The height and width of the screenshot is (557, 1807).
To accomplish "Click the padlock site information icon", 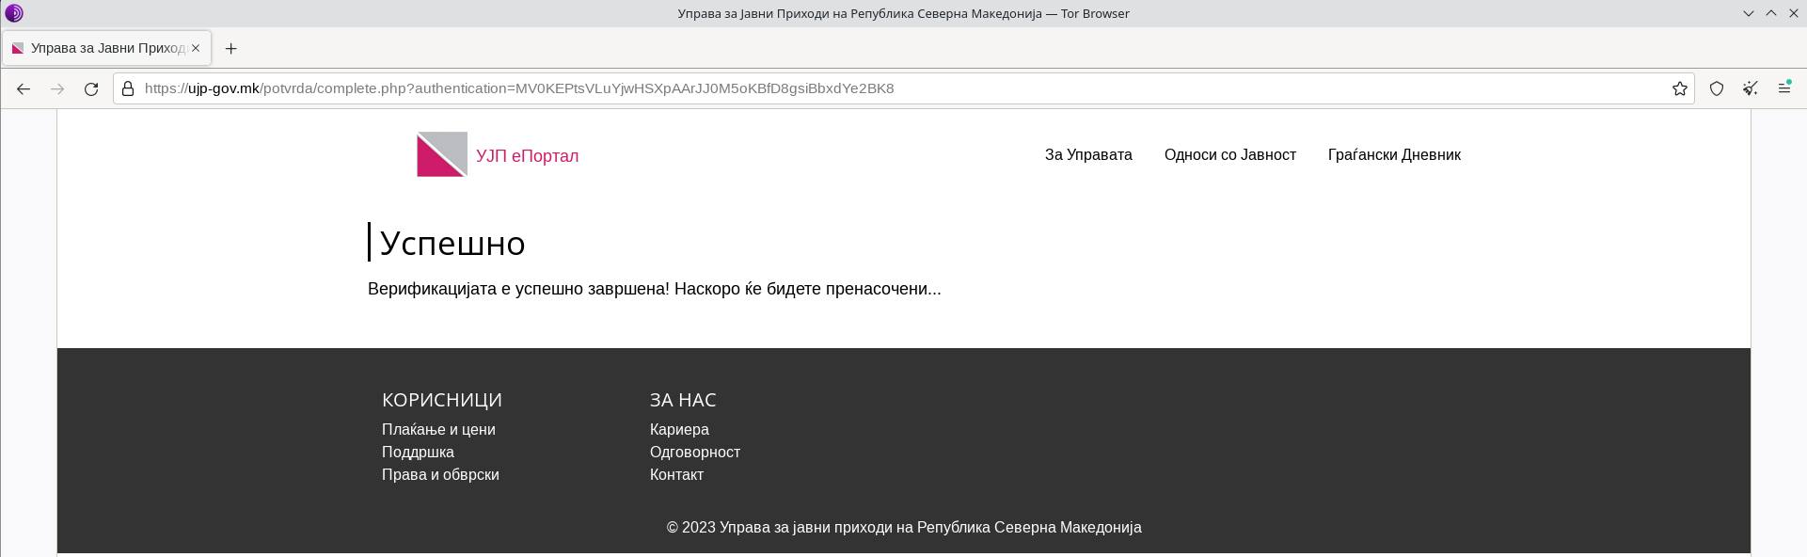I will 128,88.
